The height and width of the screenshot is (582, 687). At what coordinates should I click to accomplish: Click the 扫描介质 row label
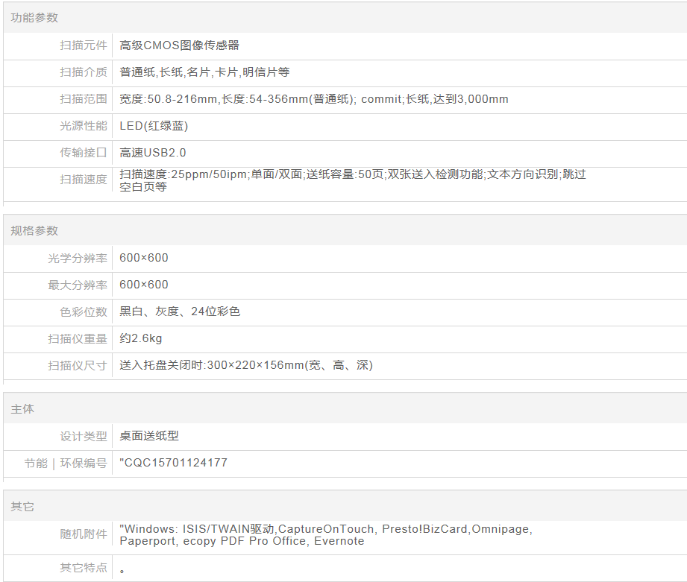coord(84,72)
